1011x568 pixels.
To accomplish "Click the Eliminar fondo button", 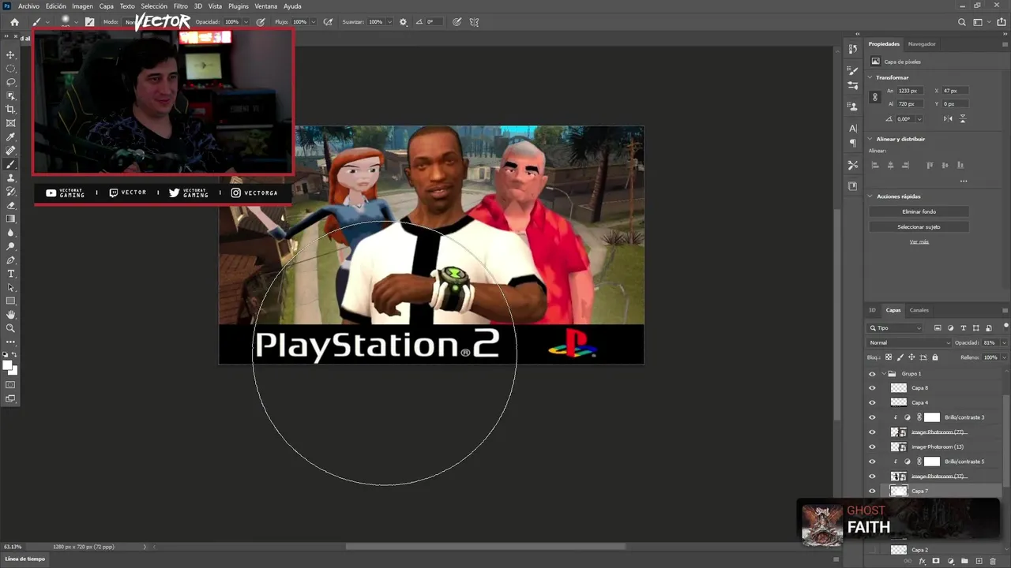I will tap(919, 211).
